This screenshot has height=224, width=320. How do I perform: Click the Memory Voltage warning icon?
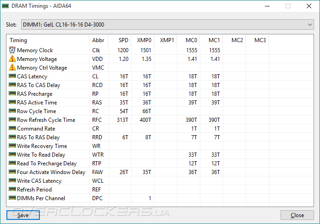(x=12, y=59)
